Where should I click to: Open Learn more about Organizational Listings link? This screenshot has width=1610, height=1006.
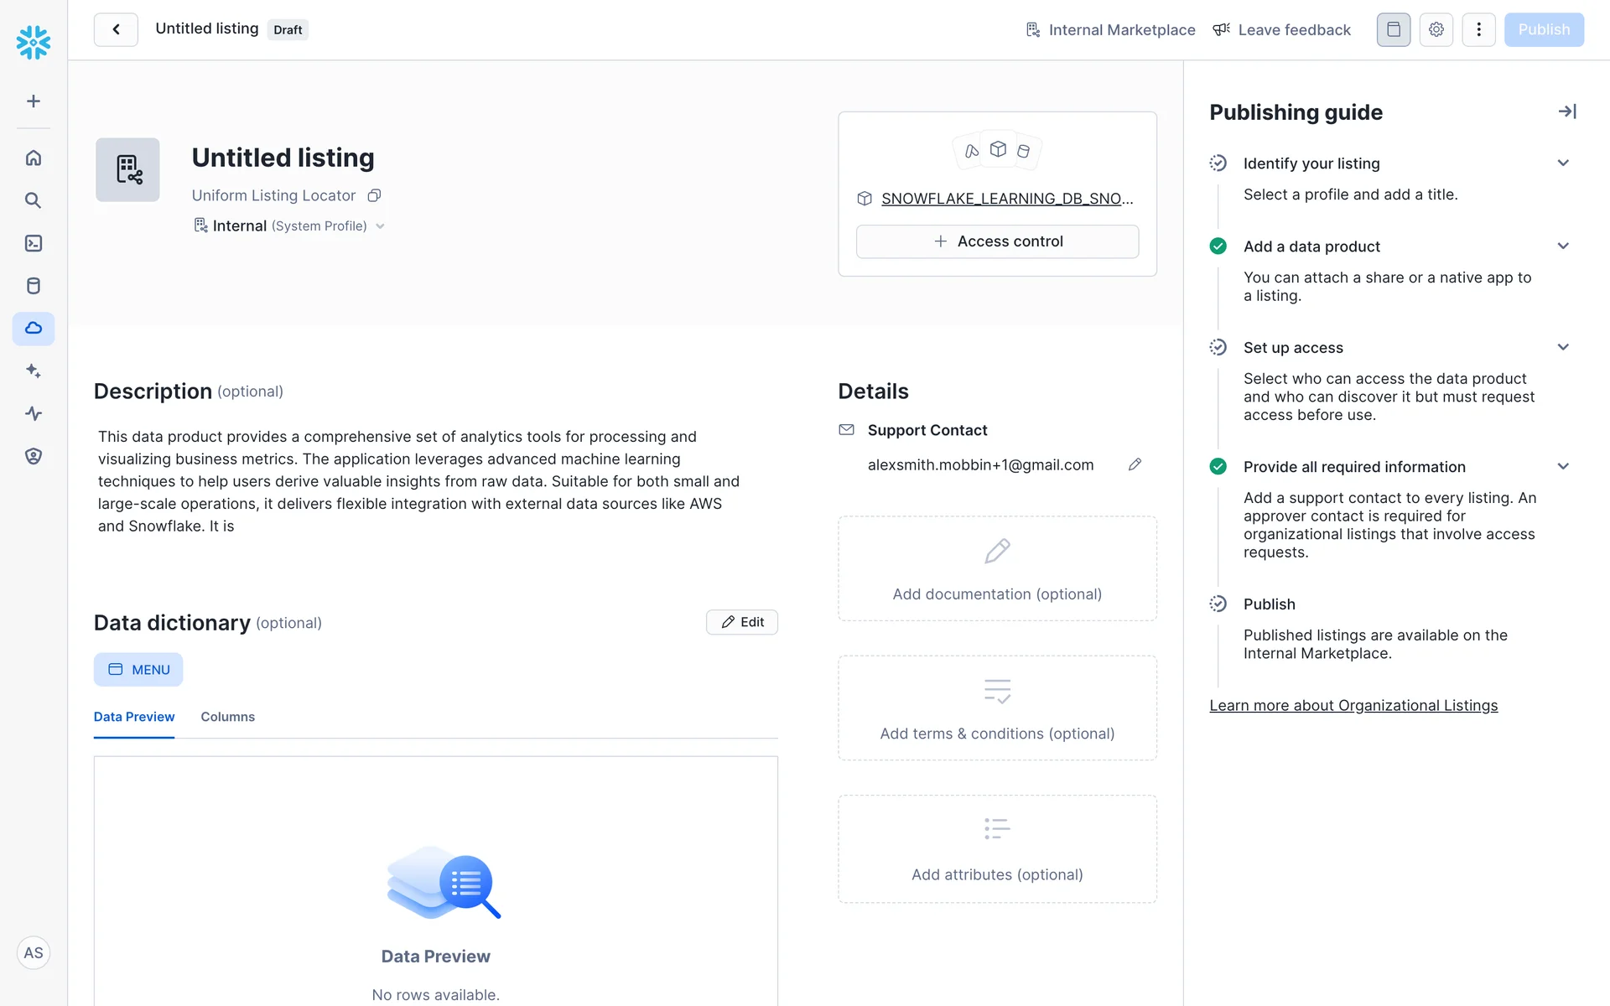[x=1353, y=706]
